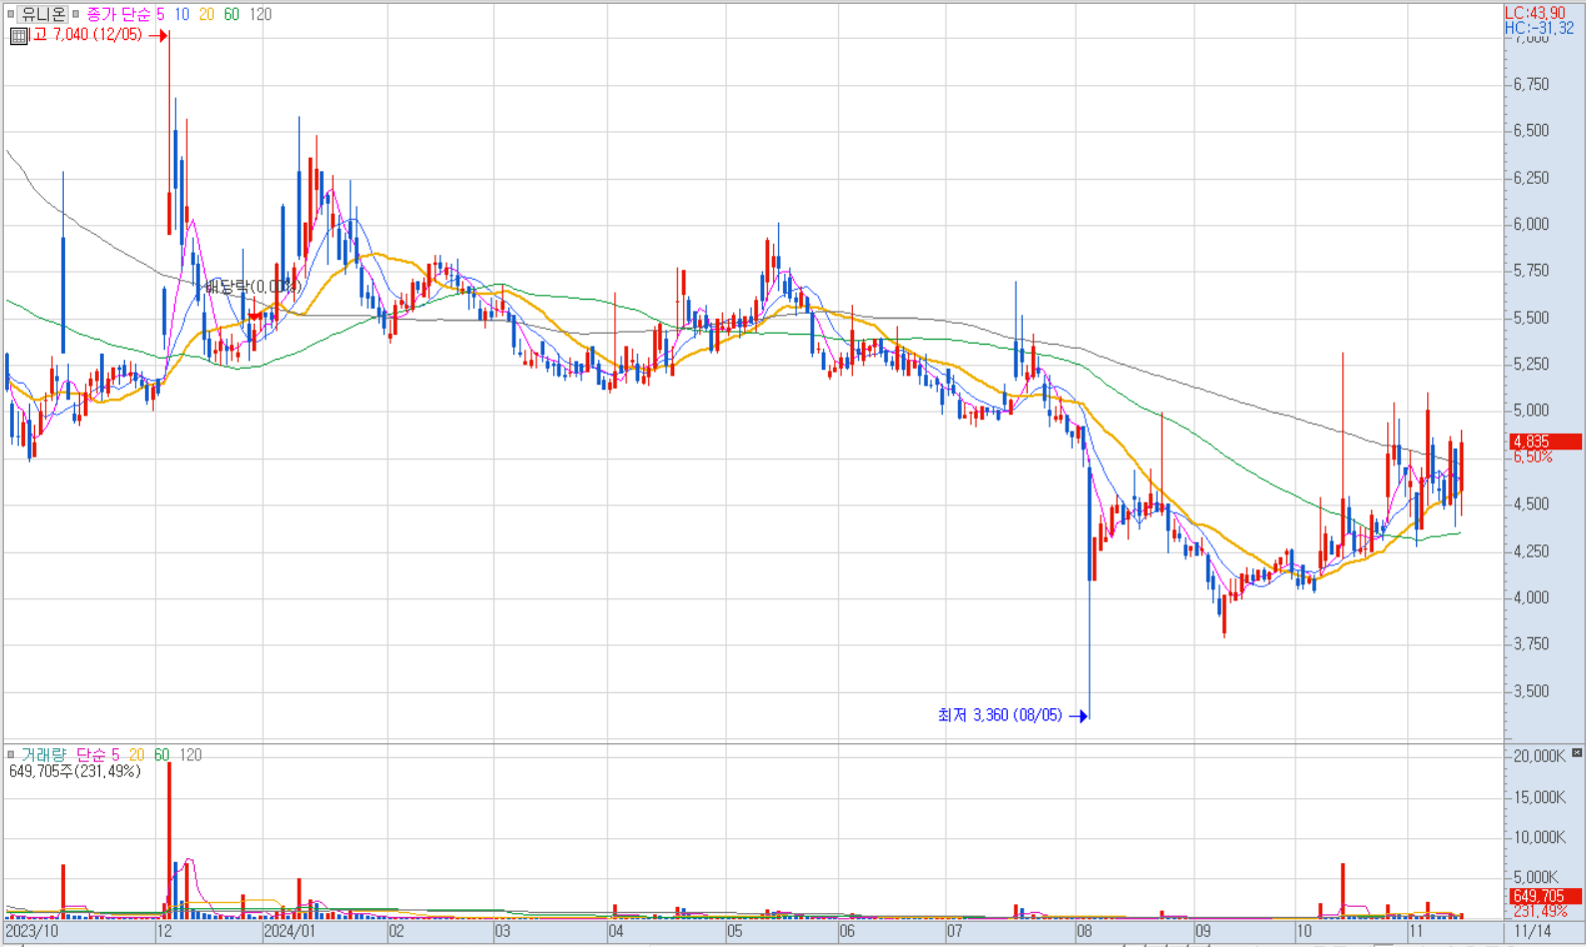The height and width of the screenshot is (947, 1586).
Task: Select the price 10-day moving average legend
Action: (x=182, y=14)
